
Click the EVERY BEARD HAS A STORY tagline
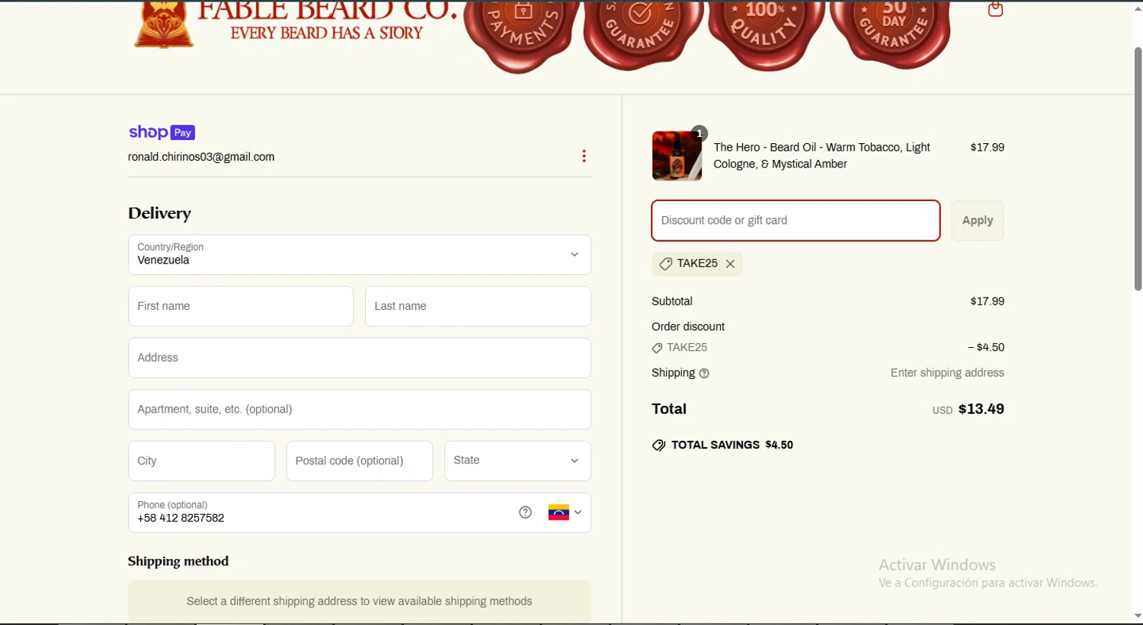coord(326,33)
